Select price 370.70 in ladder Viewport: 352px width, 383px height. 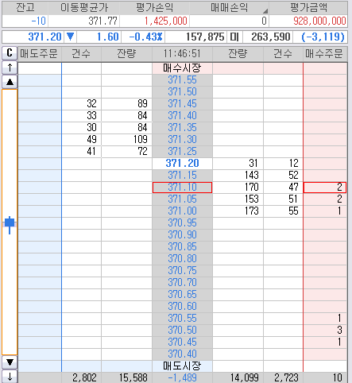(x=182, y=283)
